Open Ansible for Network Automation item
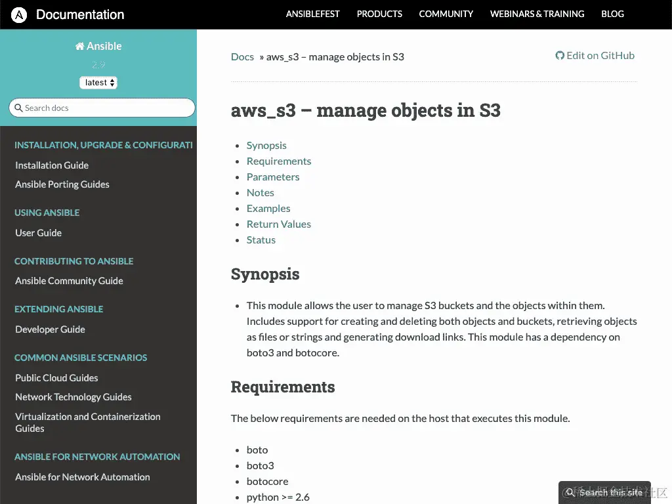Screen dimensions: 672x504 (83, 477)
